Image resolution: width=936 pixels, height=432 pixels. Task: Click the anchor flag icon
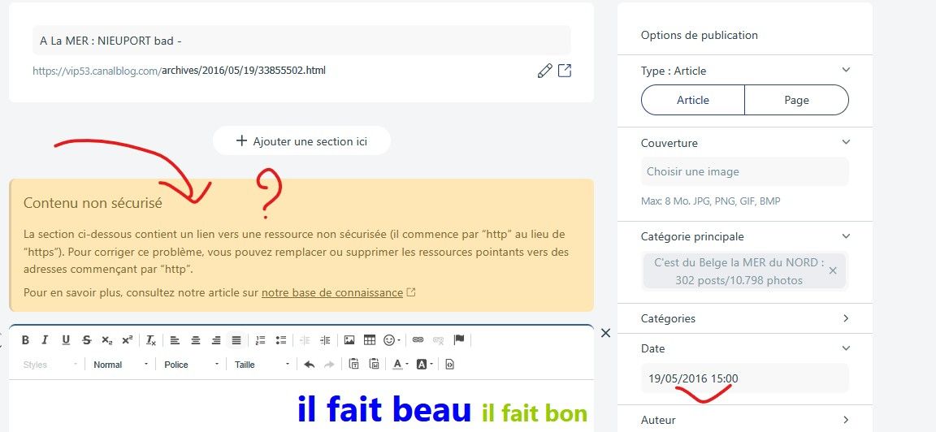[x=458, y=340]
